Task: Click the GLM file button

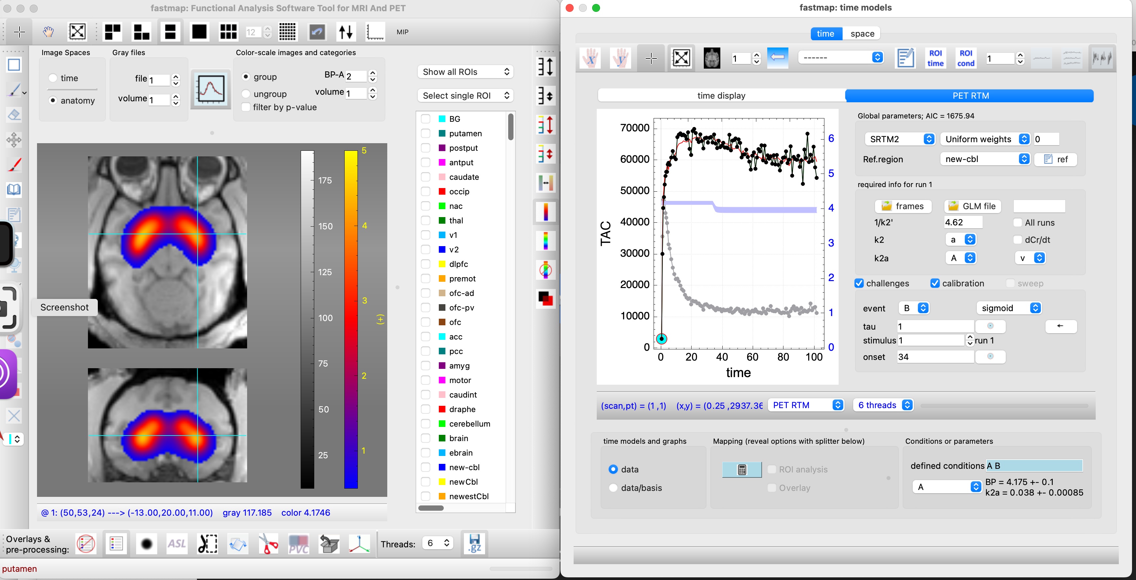Action: [972, 206]
